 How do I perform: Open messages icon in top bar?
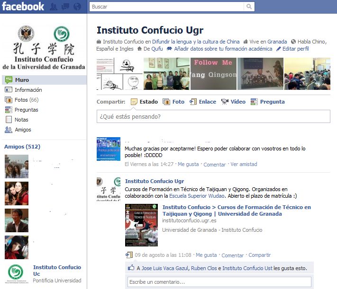click(65, 7)
